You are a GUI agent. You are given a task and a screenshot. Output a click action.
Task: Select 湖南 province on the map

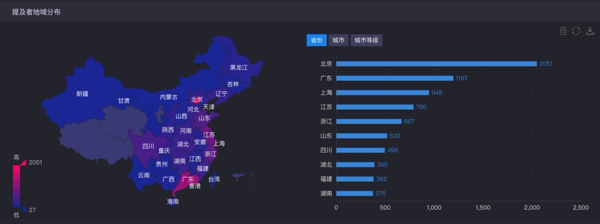click(x=179, y=161)
